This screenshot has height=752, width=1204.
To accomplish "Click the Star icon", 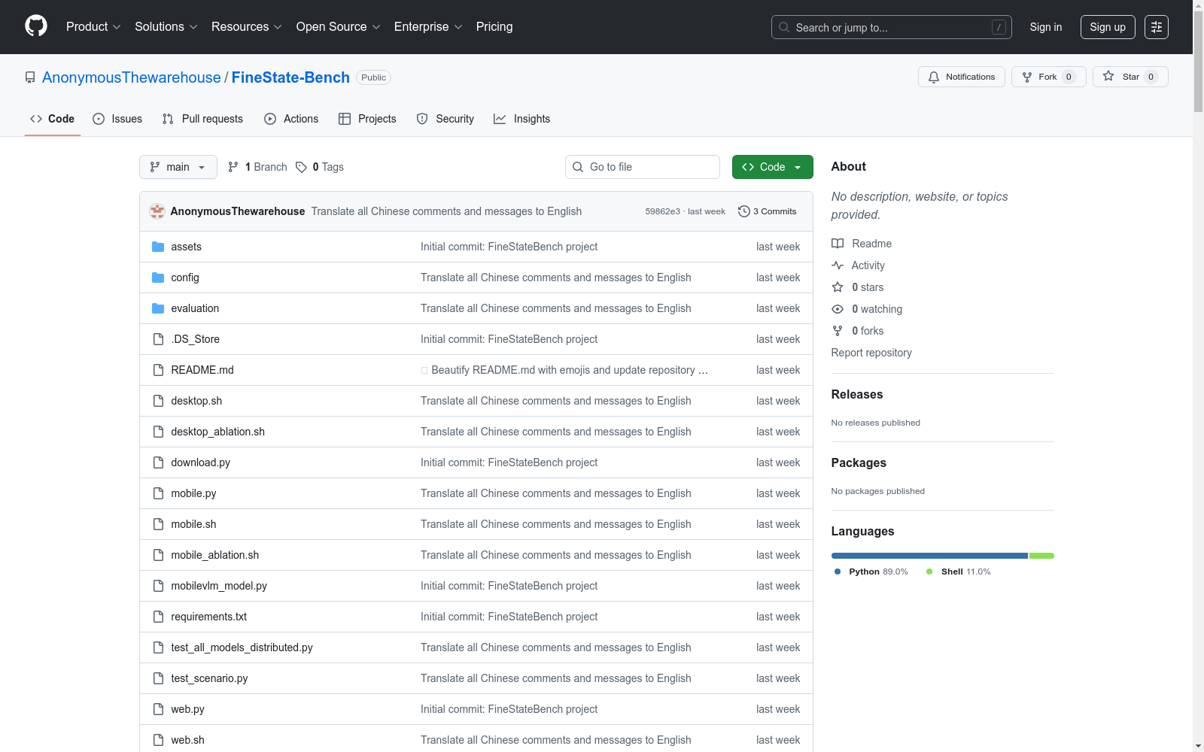I will [x=1108, y=76].
